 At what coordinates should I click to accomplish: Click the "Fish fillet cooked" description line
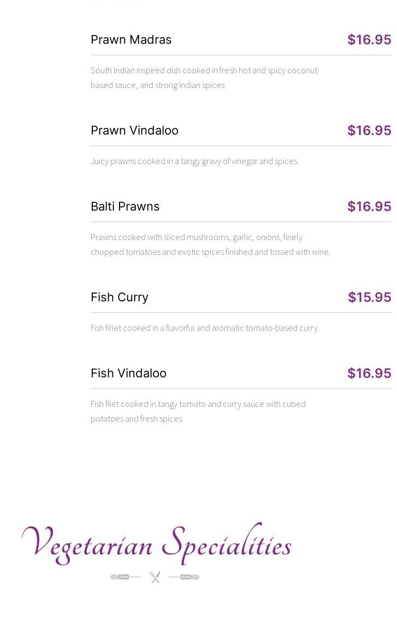tap(205, 328)
